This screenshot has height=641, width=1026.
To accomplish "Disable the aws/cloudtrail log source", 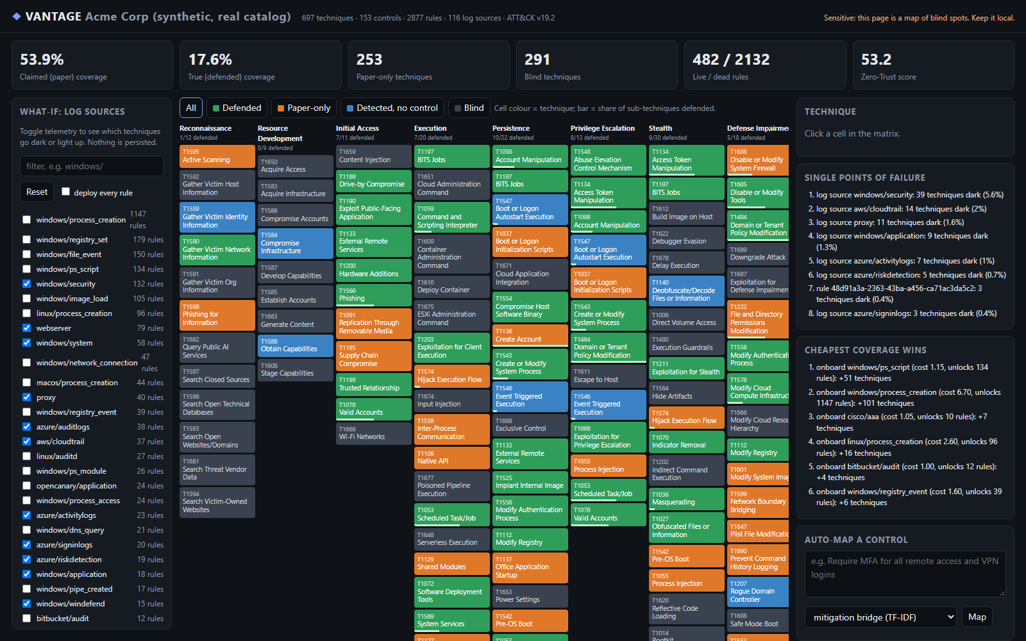I will pos(26,442).
